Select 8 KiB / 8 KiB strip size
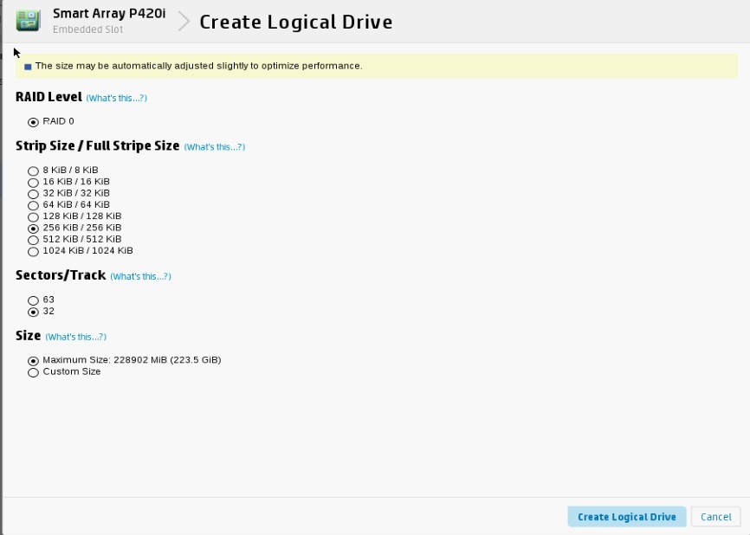 pyautogui.click(x=34, y=171)
